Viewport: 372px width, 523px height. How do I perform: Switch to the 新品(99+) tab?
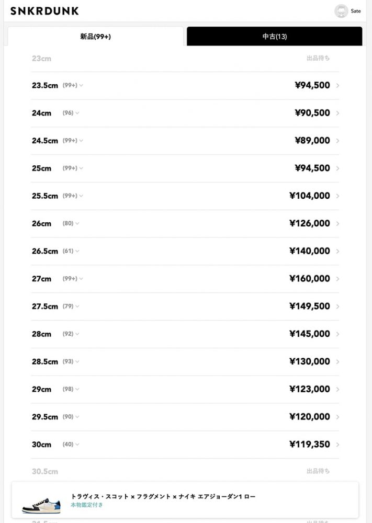click(95, 37)
